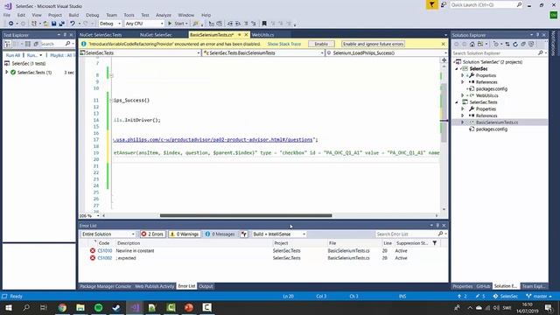Select packages.config under SelenSec.Tests

pyautogui.click(x=492, y=129)
